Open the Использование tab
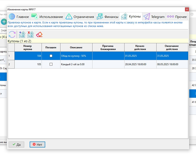This screenshot has height=154, width=196. (x=47, y=17)
